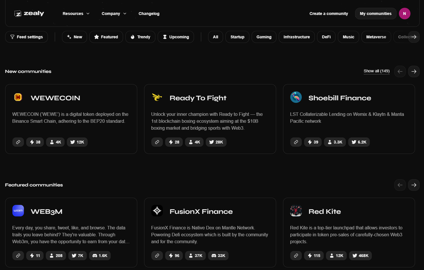Open WEB3M website link icon
Image resolution: width=424 pixels, height=270 pixels.
click(18, 256)
